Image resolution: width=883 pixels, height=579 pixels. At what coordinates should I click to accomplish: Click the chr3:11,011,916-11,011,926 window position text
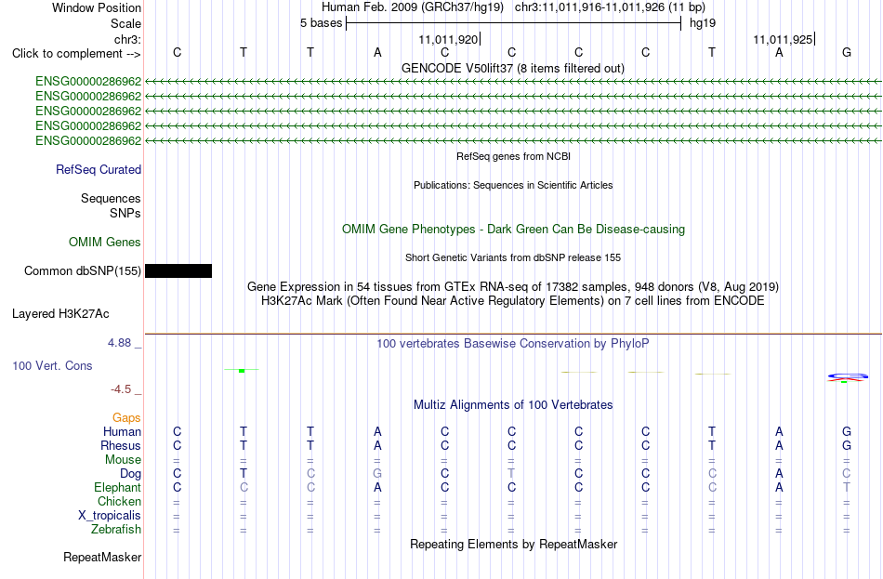(x=610, y=7)
